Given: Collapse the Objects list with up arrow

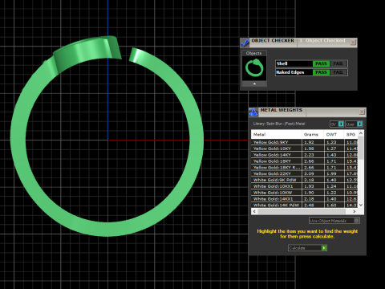Looking at the screenshot, I should tap(254, 83).
